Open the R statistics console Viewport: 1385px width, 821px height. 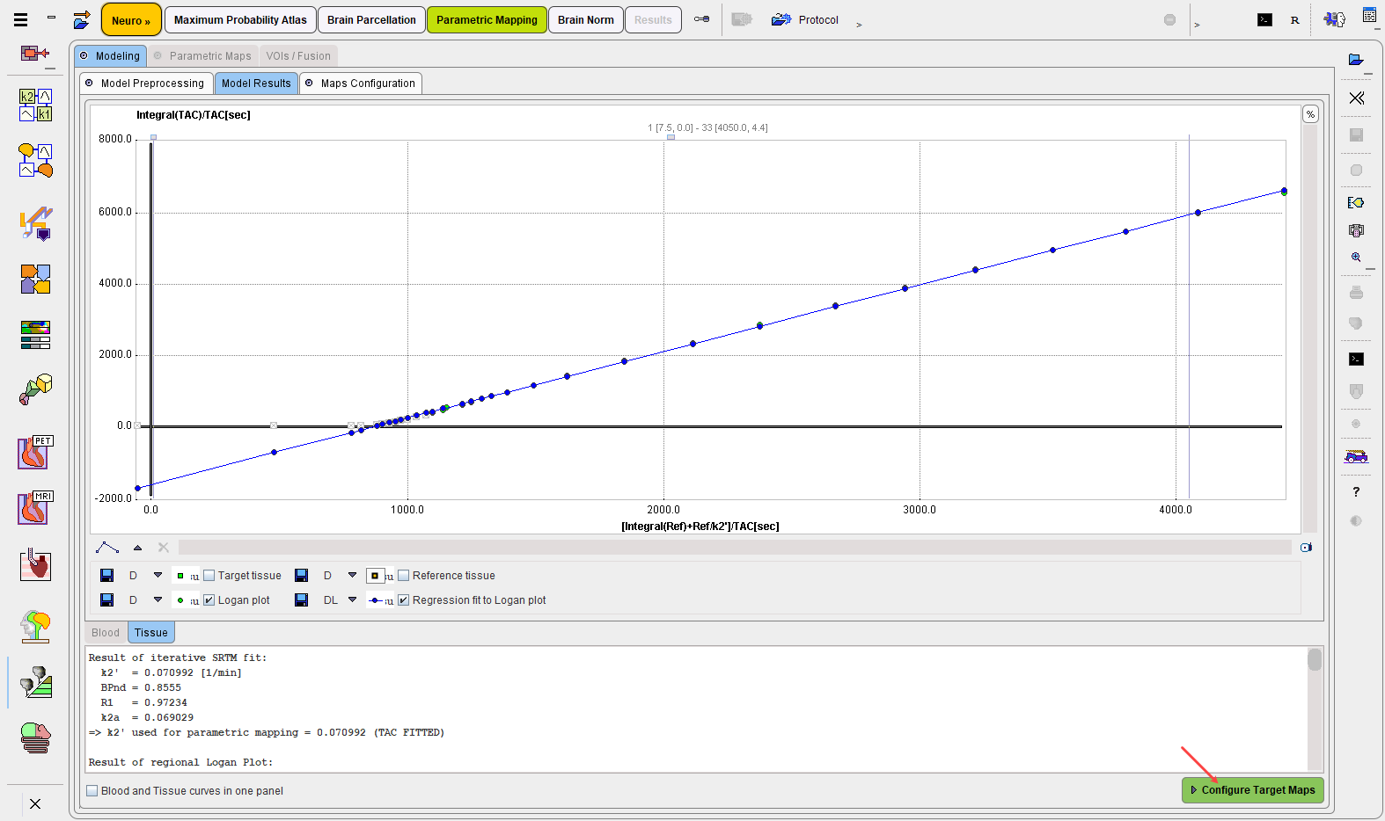pos(1294,20)
